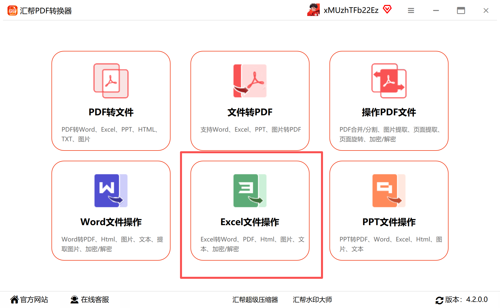Select the Word文件操作 card title
Image resolution: width=500 pixels, height=308 pixels.
tap(111, 222)
